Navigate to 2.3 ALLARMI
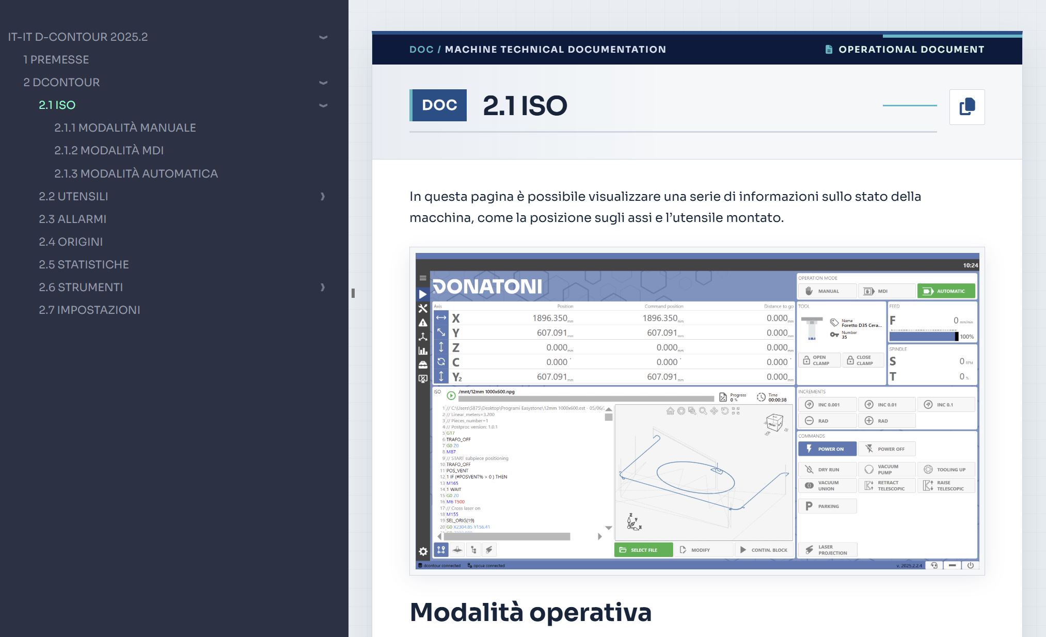 [x=73, y=219]
